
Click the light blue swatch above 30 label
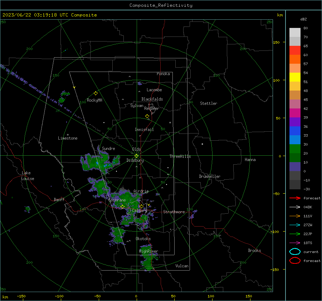[295, 140]
